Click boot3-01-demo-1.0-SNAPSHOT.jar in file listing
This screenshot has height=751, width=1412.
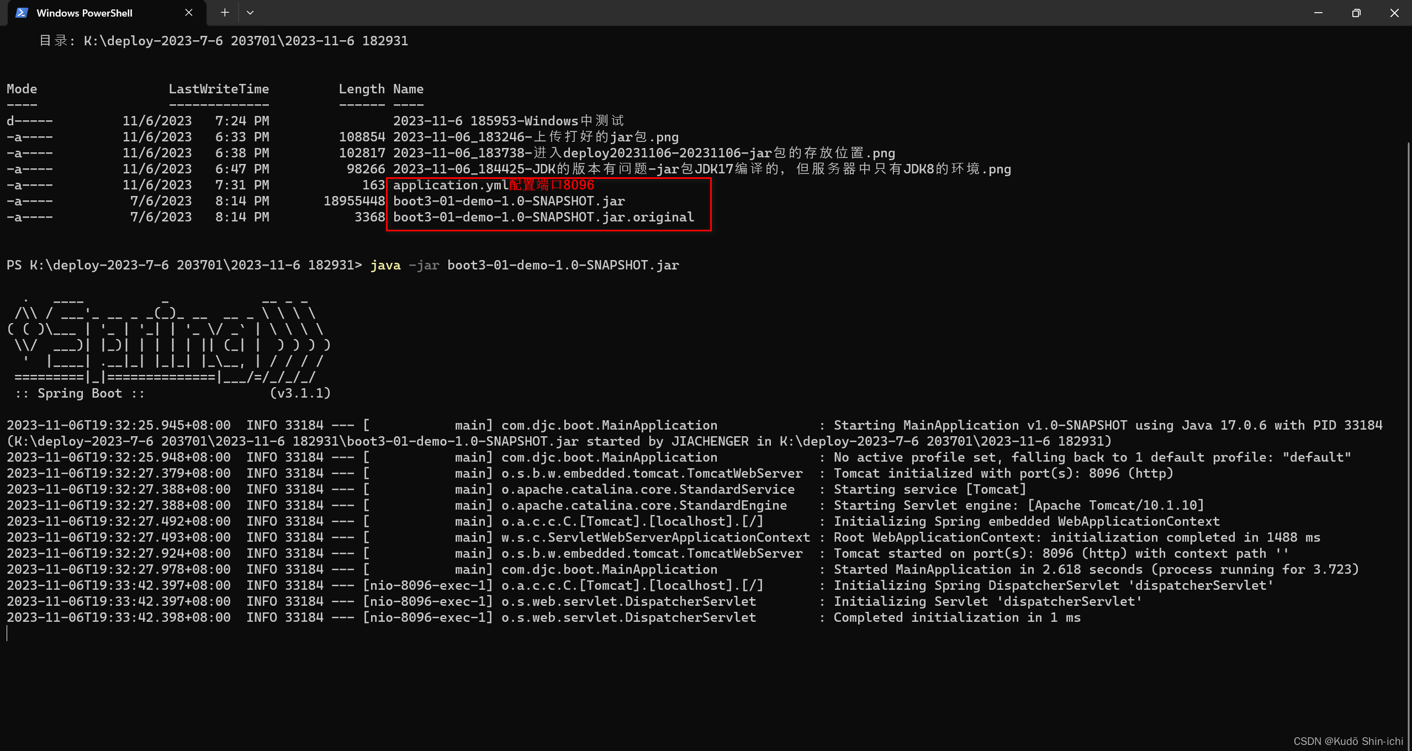(509, 201)
